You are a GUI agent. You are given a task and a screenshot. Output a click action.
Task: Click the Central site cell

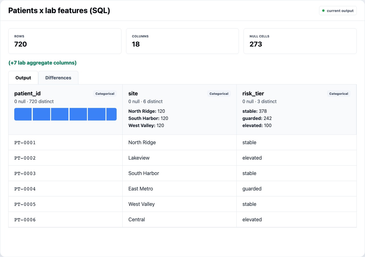click(180, 220)
